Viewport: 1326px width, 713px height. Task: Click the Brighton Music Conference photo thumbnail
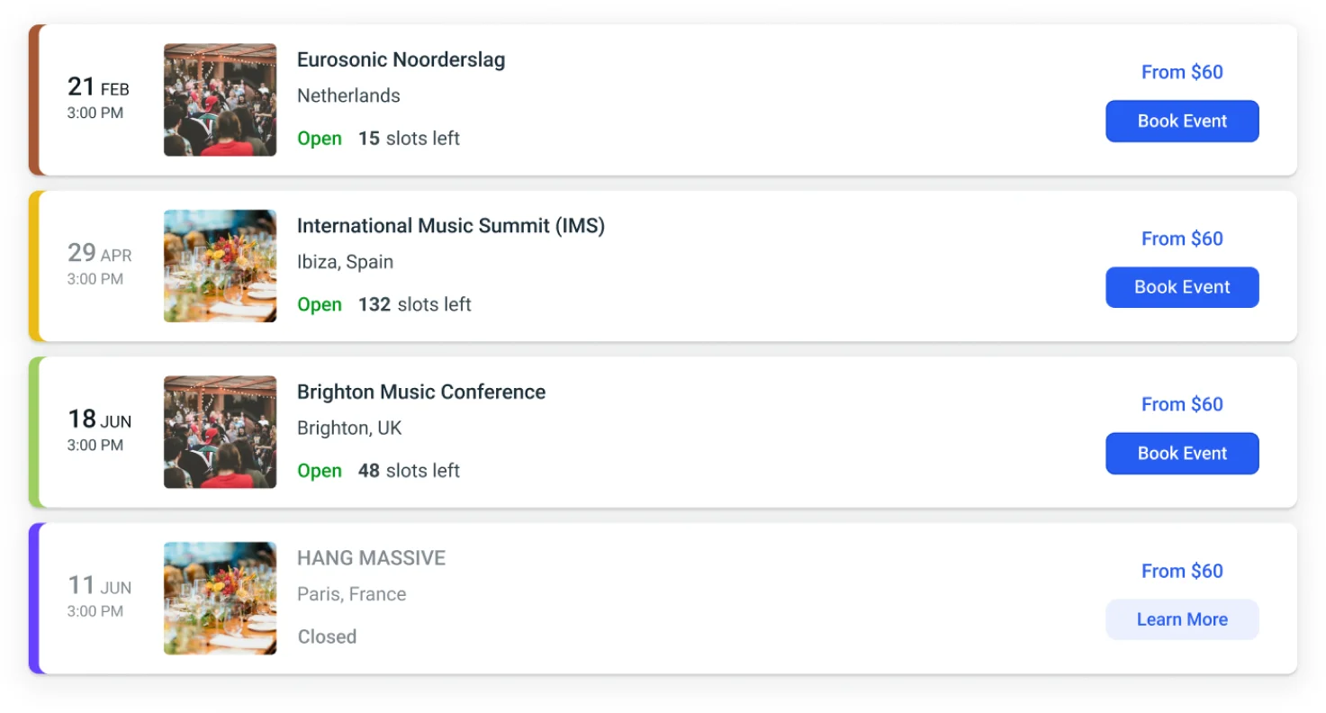[220, 431]
